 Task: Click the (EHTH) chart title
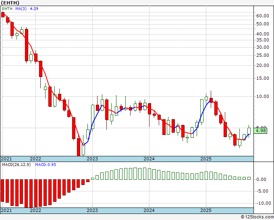(10, 3)
